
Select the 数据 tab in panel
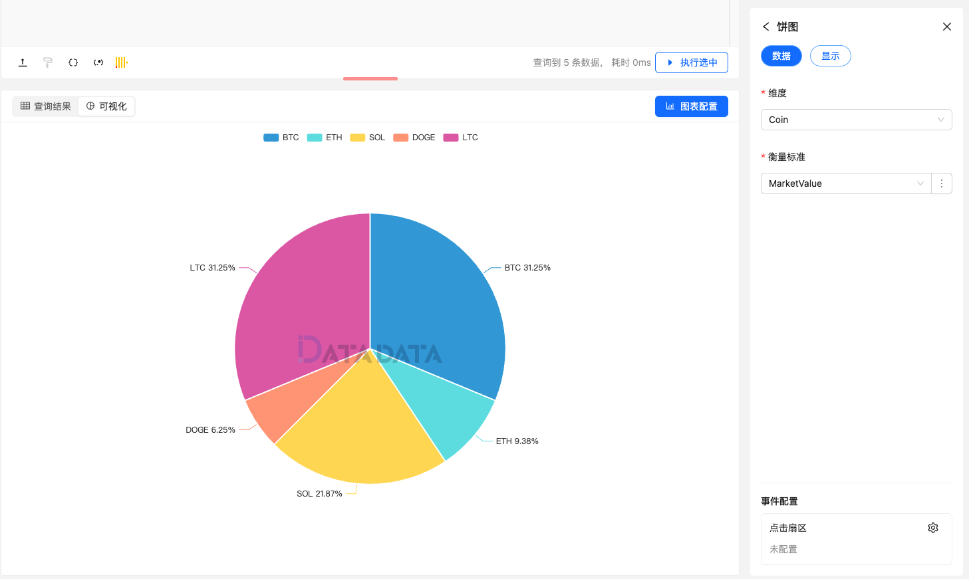tap(781, 56)
